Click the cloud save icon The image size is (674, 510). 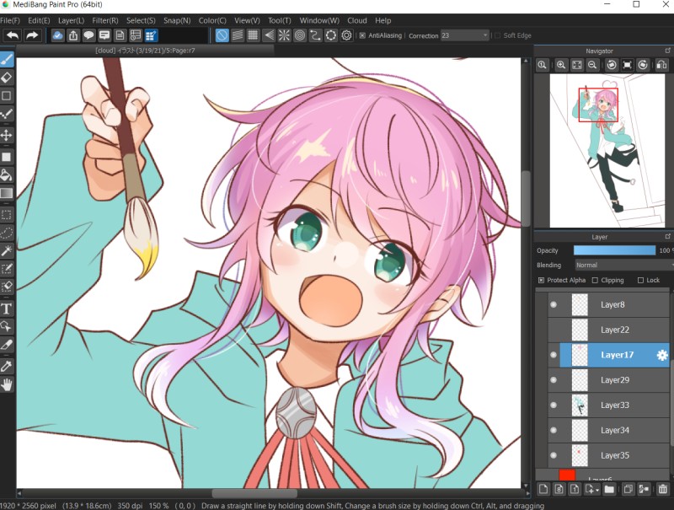click(57, 35)
